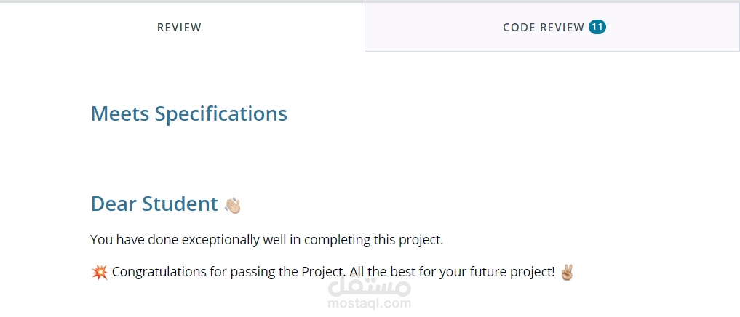The width and height of the screenshot is (740, 317).
Task: Click the word Congratulations
Action: [x=161, y=273]
